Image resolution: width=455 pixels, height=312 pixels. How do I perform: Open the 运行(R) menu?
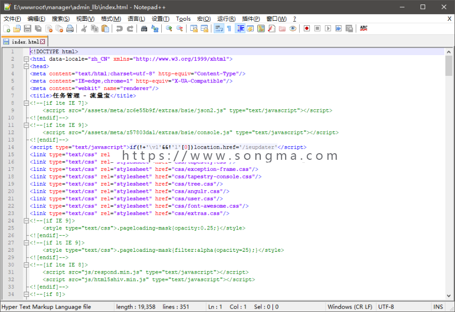[x=226, y=19]
